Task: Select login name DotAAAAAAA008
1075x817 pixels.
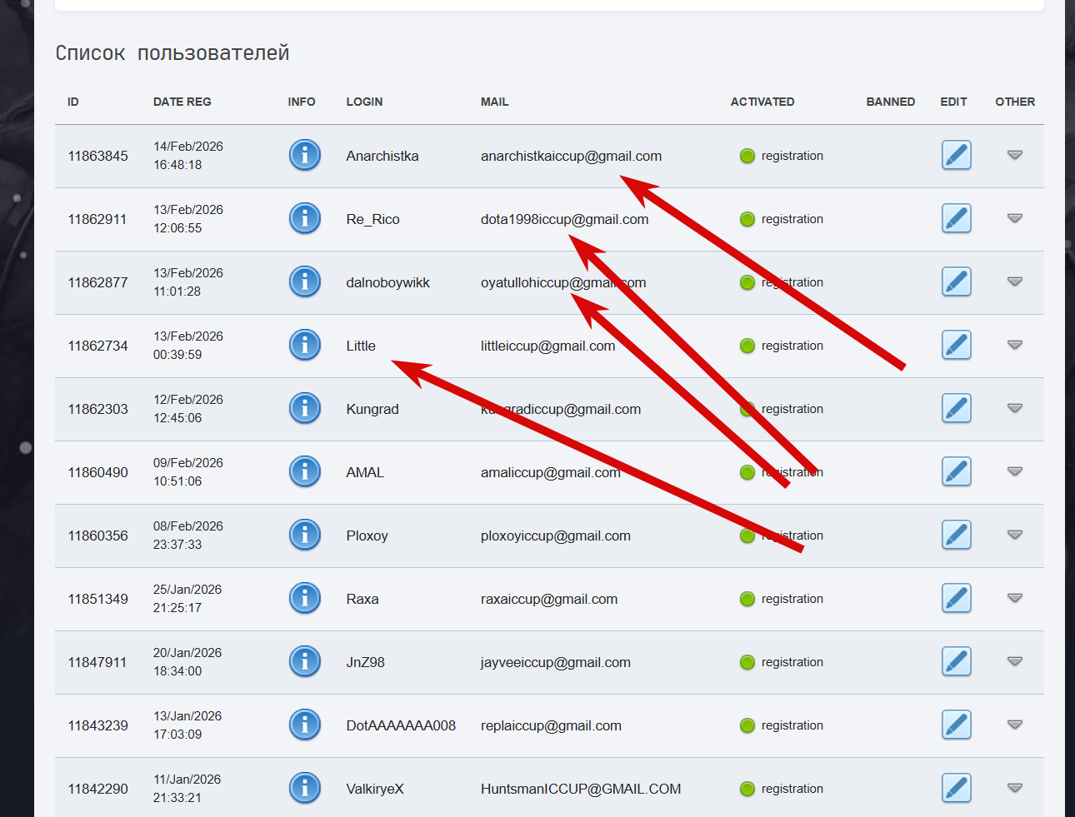Action: (402, 725)
